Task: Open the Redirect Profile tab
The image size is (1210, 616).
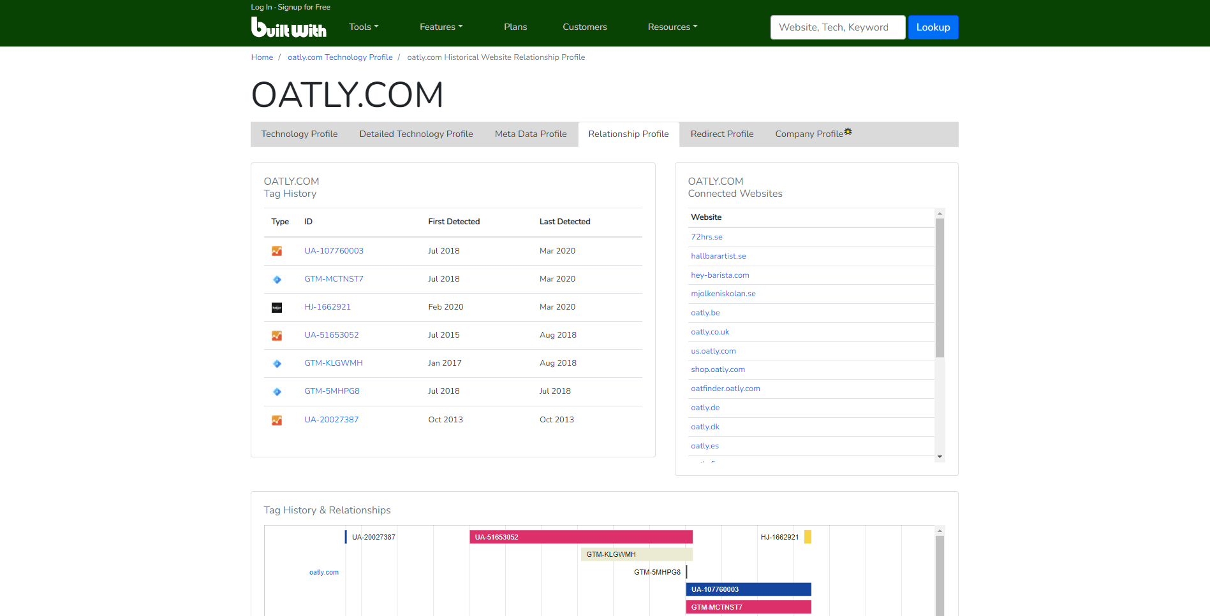Action: pyautogui.click(x=722, y=134)
